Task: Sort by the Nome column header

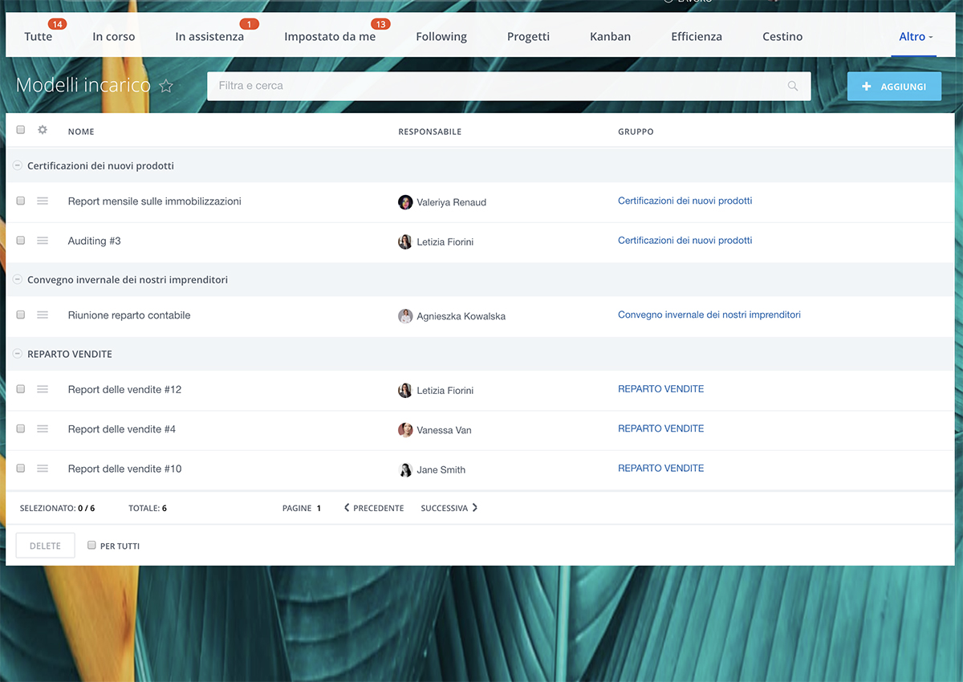Action: point(81,132)
